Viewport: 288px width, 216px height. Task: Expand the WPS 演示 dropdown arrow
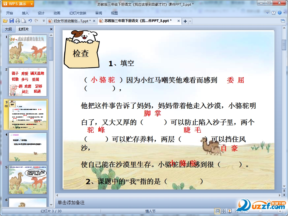point(32,4)
